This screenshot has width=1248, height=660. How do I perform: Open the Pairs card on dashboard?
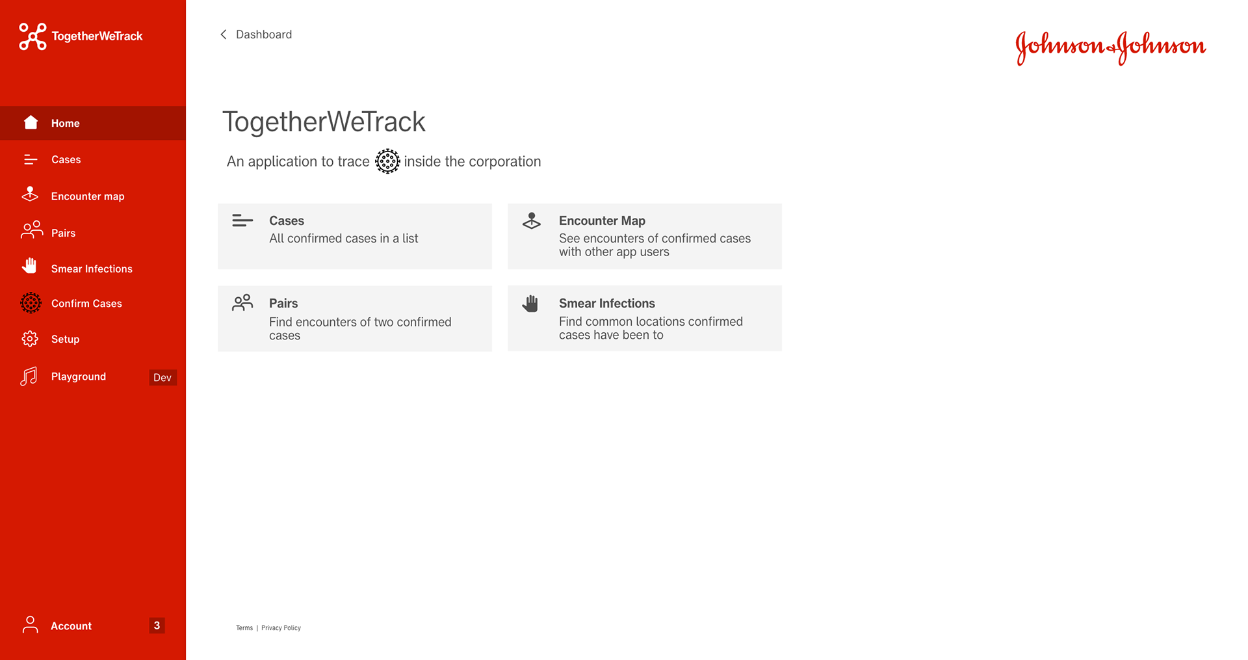355,319
